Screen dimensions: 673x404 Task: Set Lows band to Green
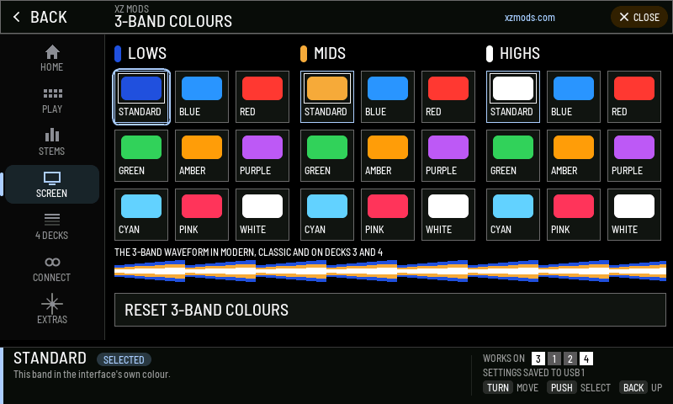pos(141,156)
